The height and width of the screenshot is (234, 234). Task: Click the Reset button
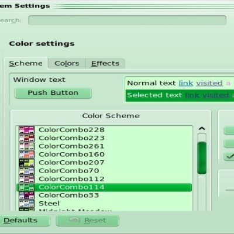point(88,221)
